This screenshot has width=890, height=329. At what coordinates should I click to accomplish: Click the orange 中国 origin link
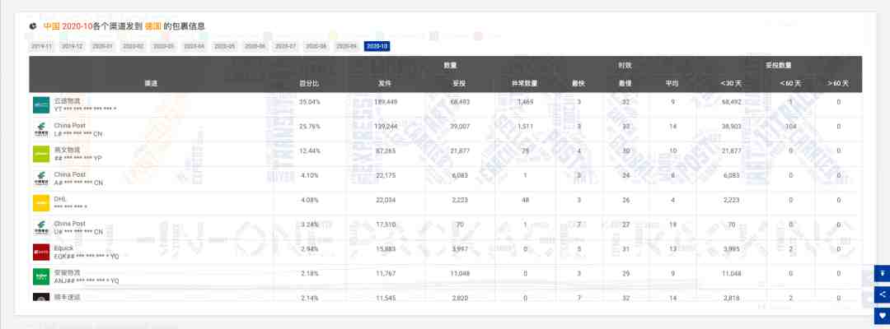click(52, 26)
